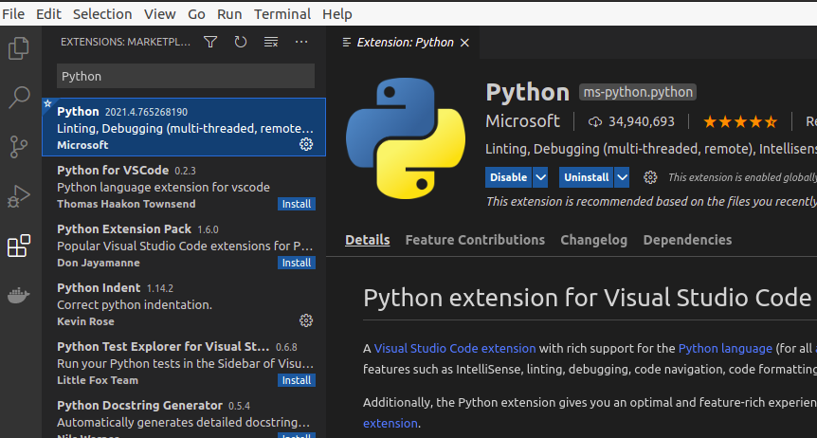Select the Microsoft Python 2021.4.765268190 entry
The image size is (817, 438).
tap(184, 127)
